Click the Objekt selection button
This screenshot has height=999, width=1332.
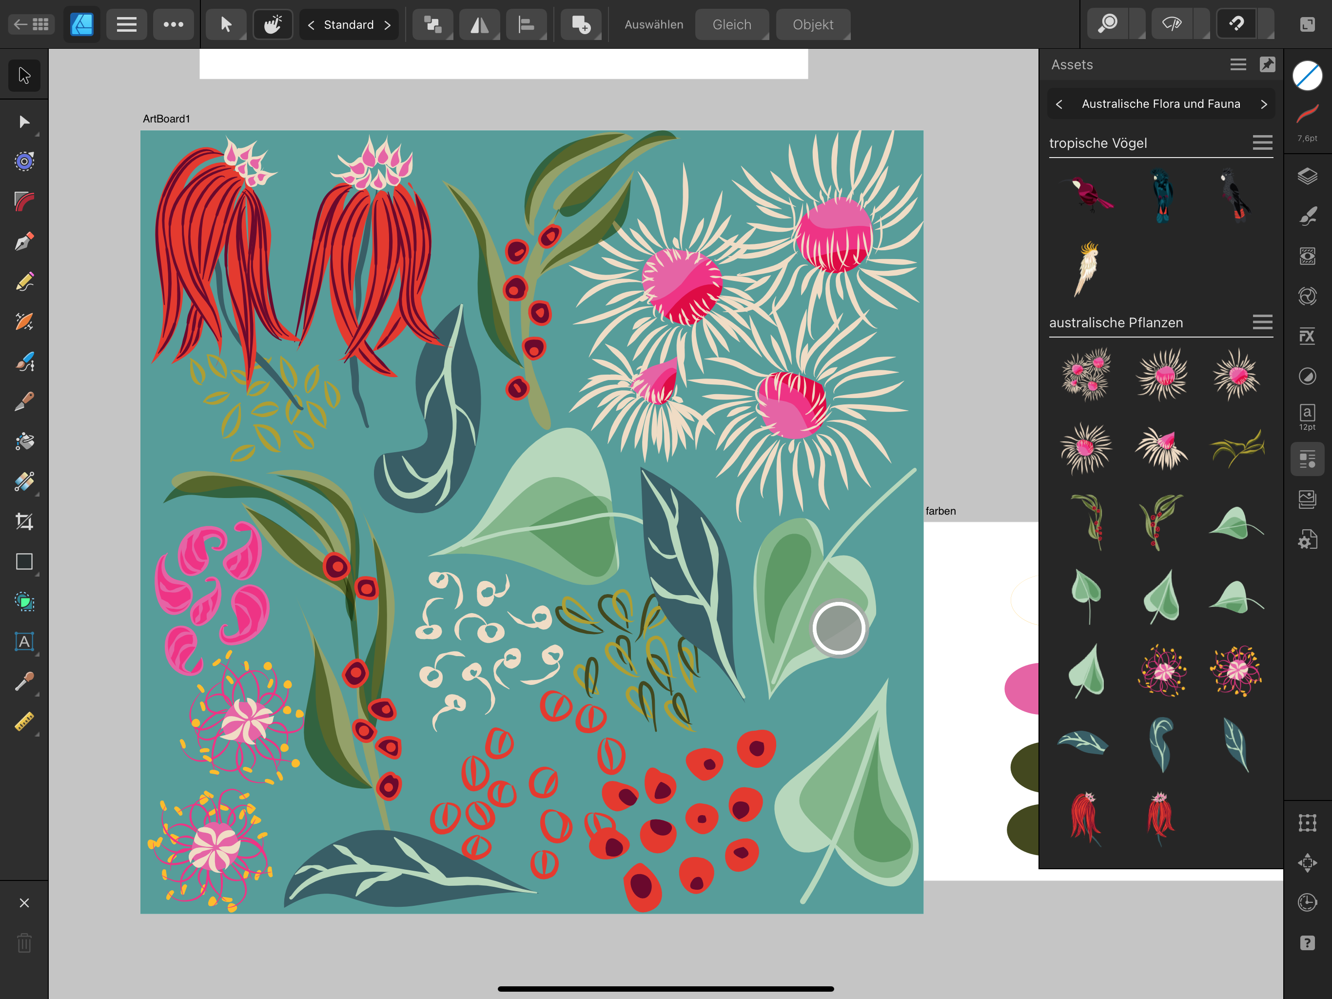tap(813, 25)
